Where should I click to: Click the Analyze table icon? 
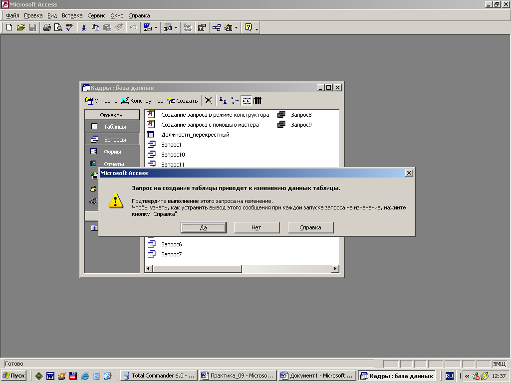pos(168,28)
